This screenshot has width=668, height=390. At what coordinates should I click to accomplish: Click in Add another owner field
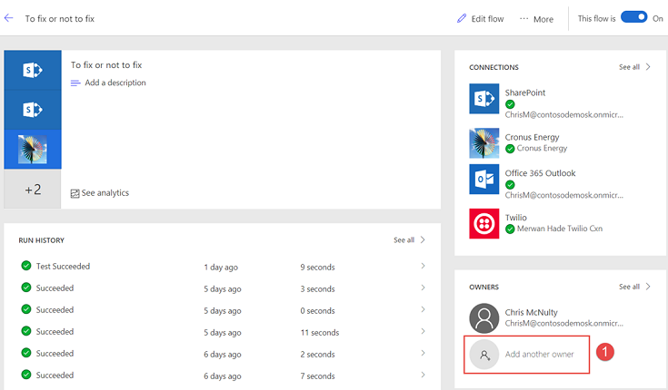coord(539,354)
